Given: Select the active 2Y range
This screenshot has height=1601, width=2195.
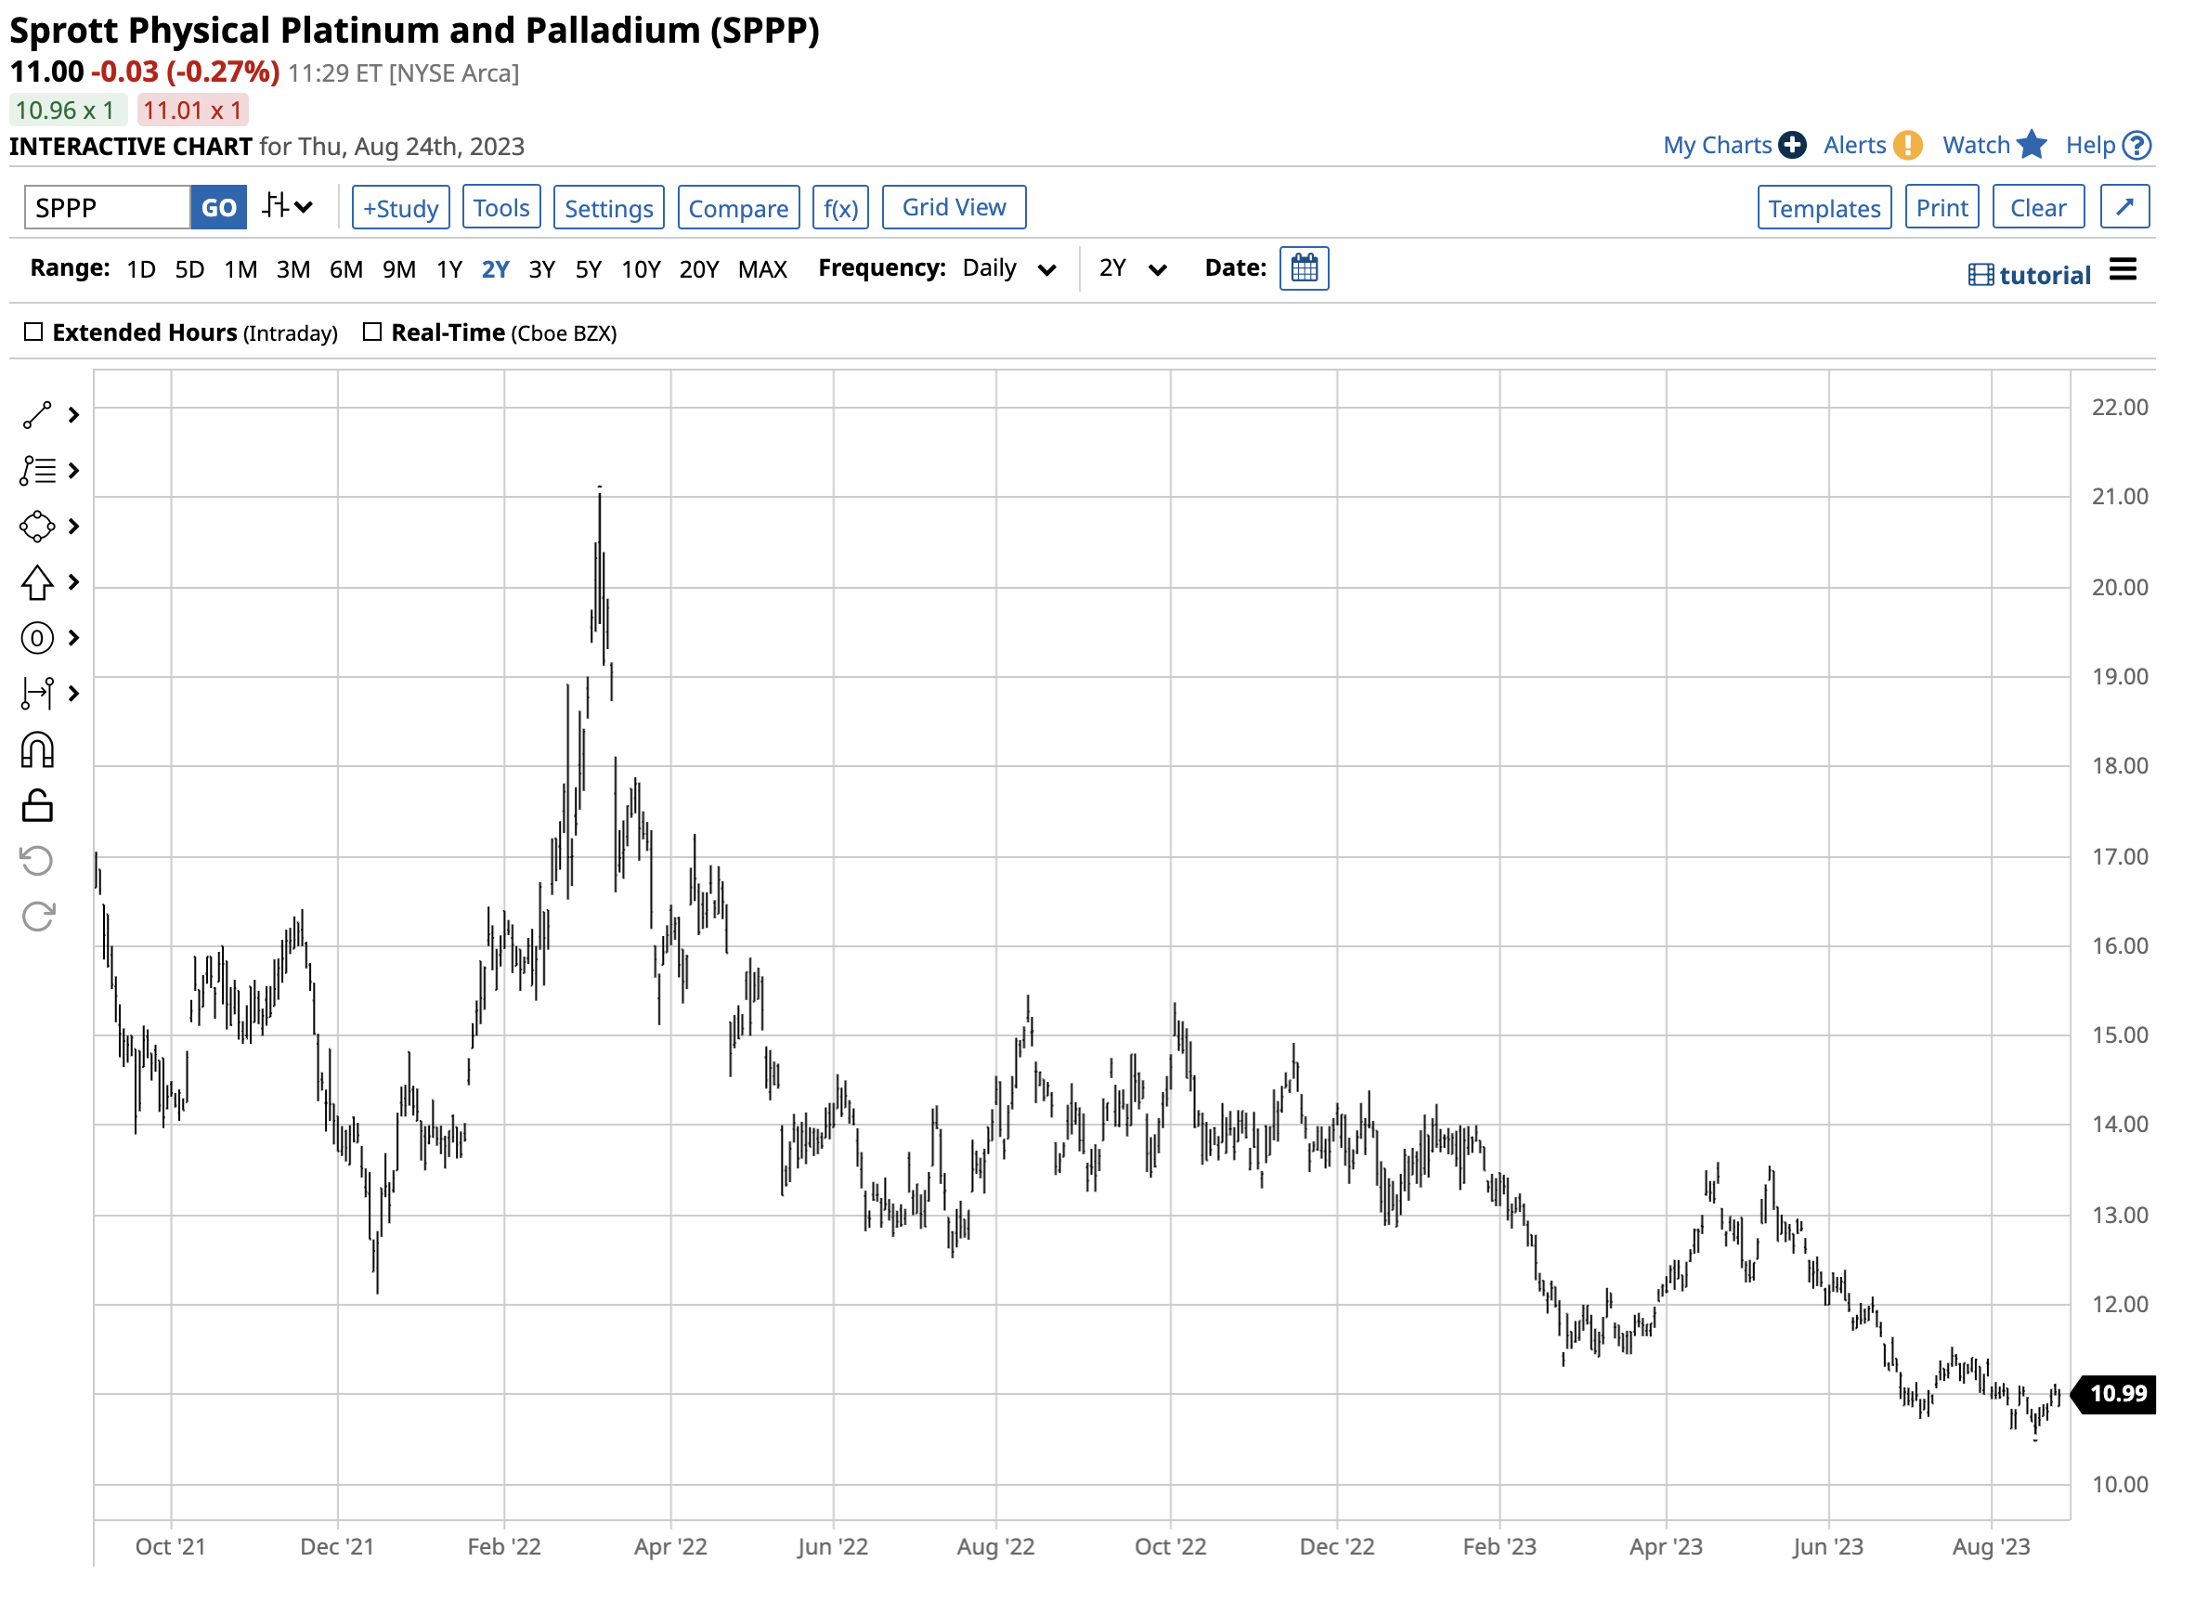Looking at the screenshot, I should click(496, 269).
